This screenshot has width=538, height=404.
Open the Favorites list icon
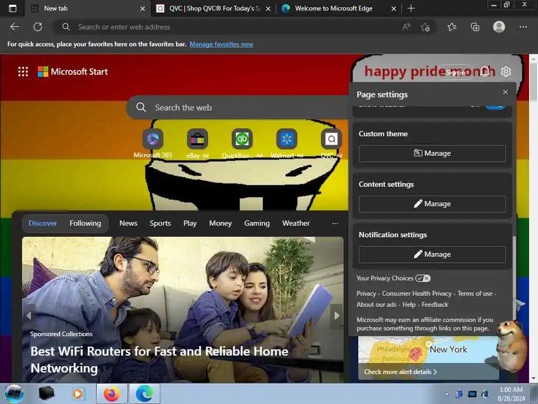pyautogui.click(x=452, y=27)
